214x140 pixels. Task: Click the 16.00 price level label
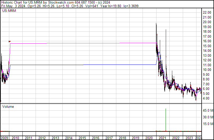(207, 41)
